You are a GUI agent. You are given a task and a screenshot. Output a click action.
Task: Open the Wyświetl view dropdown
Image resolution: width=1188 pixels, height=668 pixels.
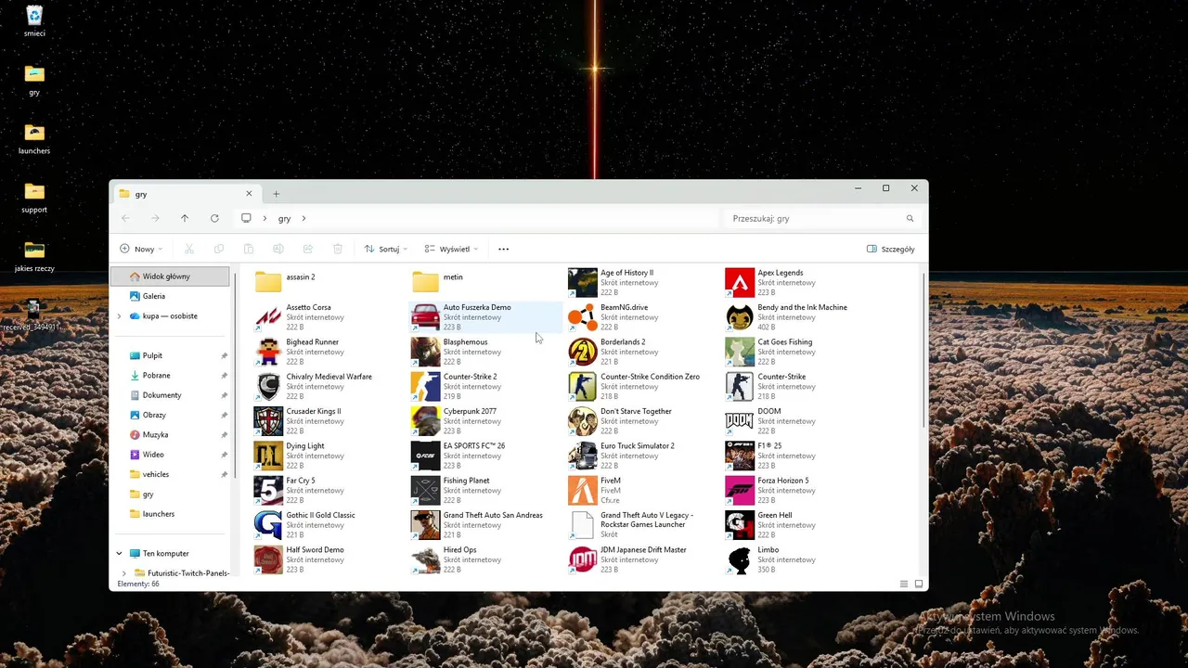pos(451,249)
